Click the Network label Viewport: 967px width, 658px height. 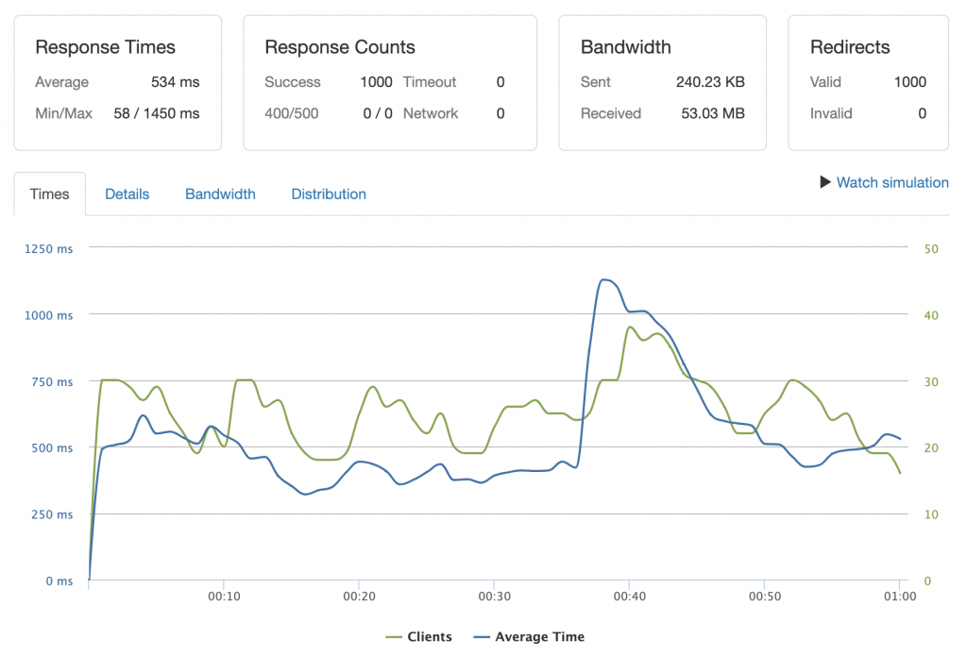click(x=431, y=113)
